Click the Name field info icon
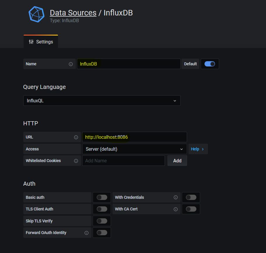 click(71, 64)
